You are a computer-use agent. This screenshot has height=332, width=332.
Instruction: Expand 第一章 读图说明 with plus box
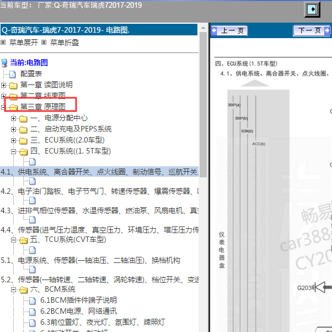(3, 85)
